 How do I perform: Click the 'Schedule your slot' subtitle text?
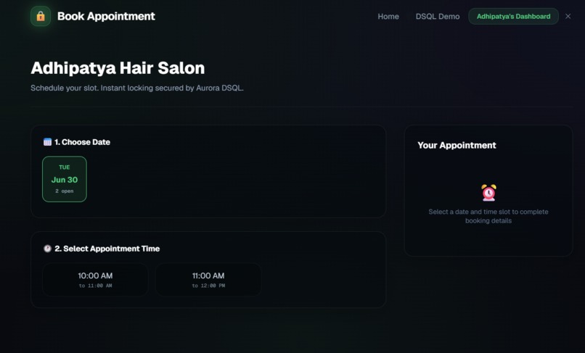coord(137,88)
